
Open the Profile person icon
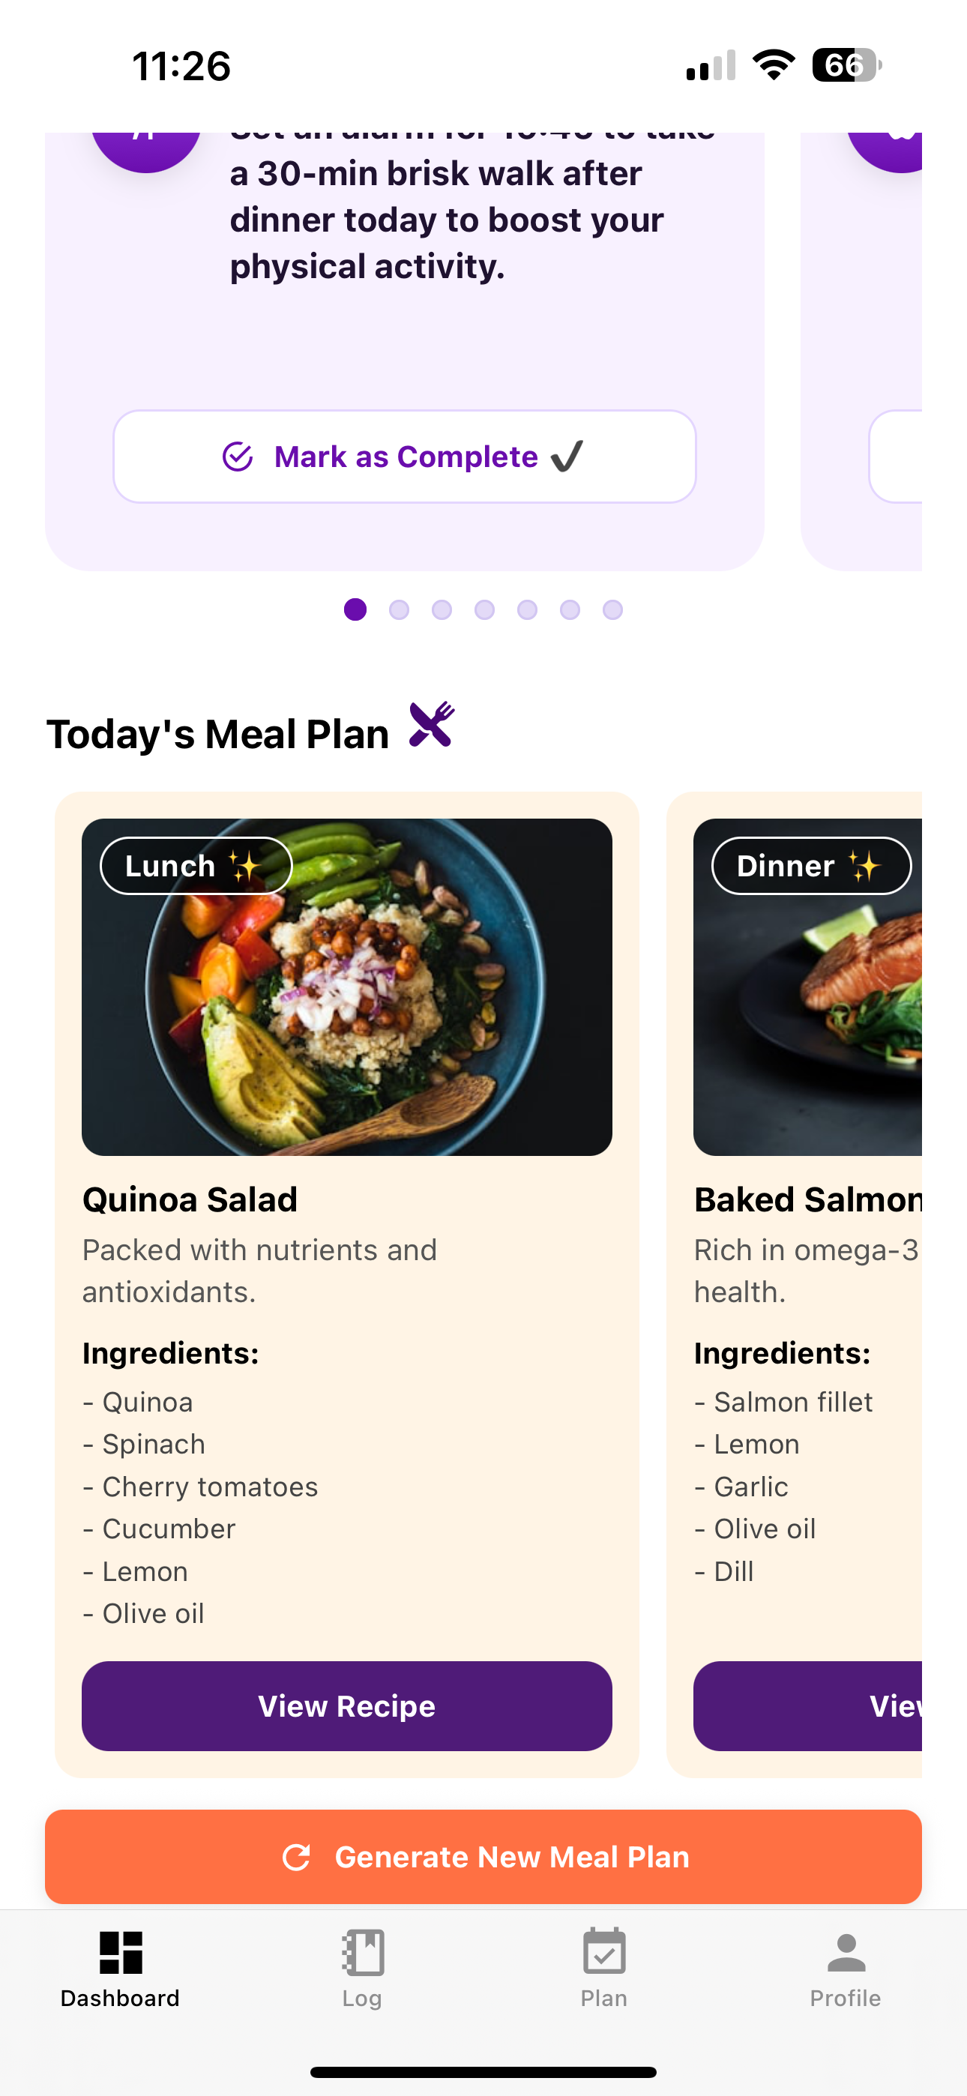(846, 1952)
